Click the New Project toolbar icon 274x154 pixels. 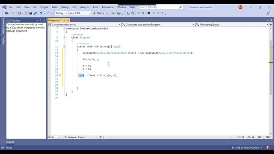point(19,13)
